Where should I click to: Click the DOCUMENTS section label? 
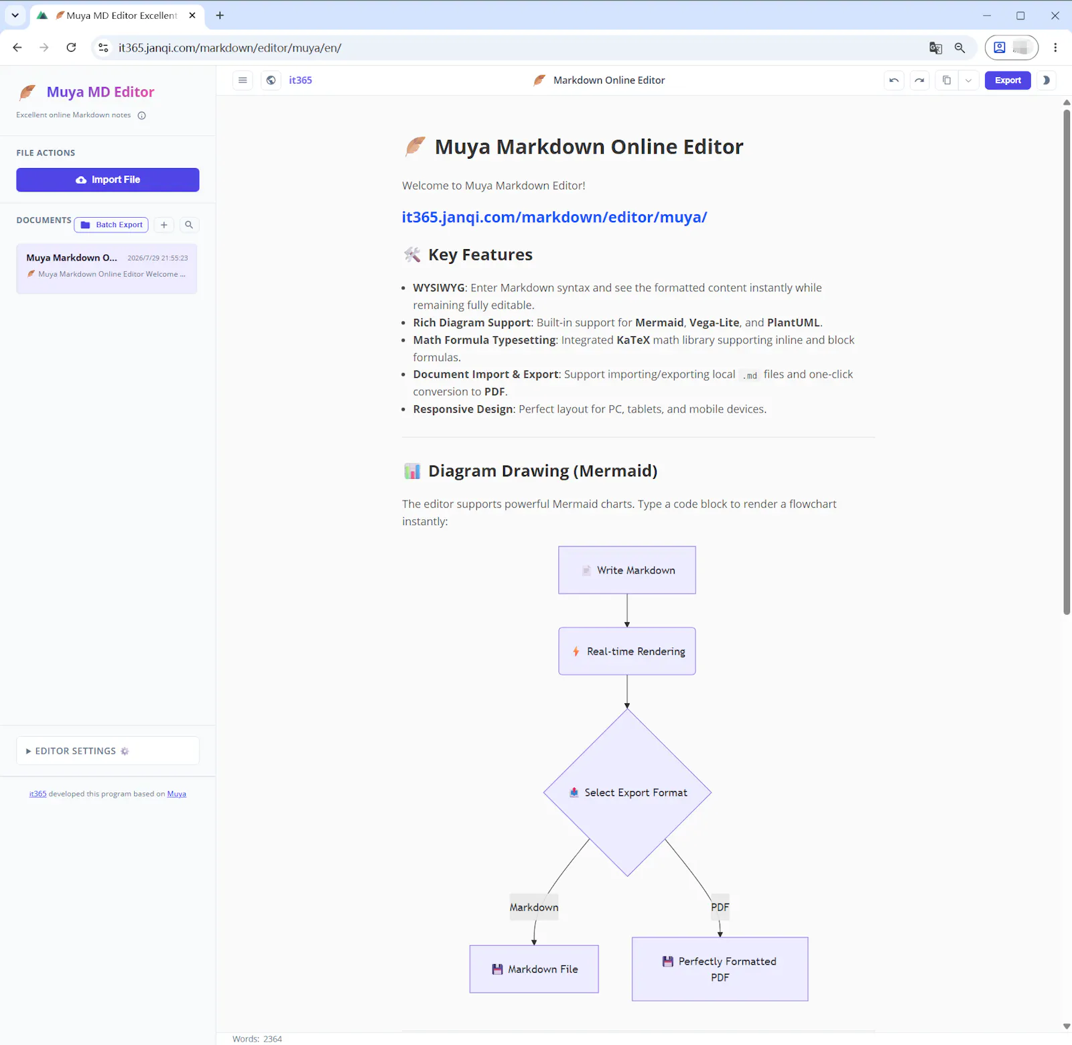44,220
